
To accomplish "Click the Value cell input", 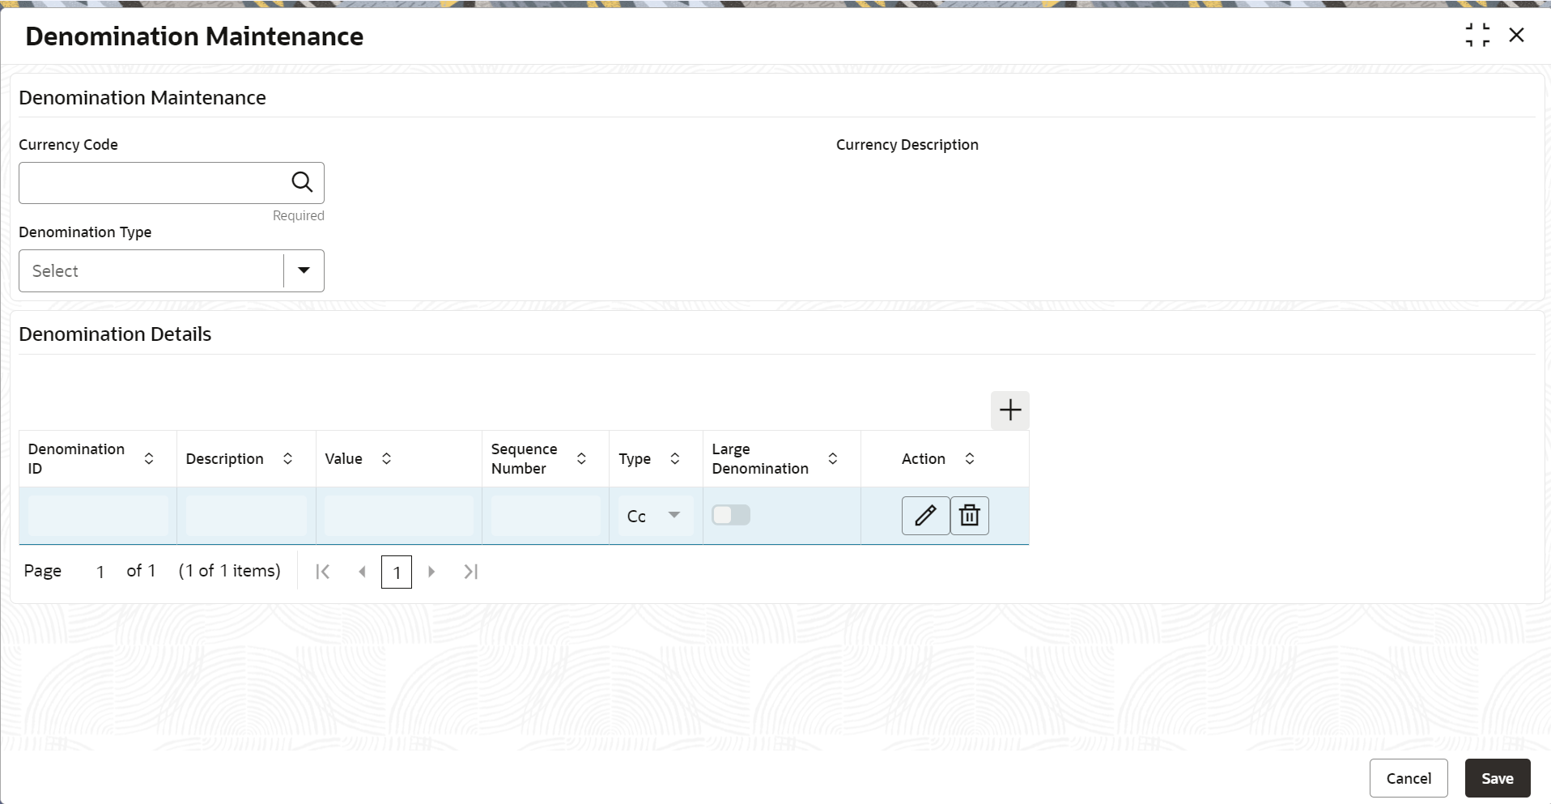I will click(399, 516).
